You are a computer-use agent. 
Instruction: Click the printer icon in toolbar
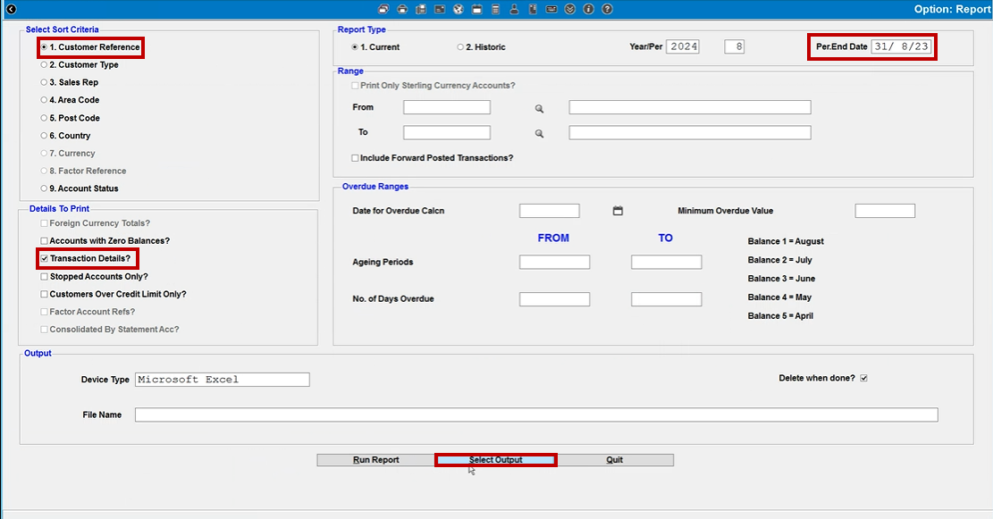[402, 9]
